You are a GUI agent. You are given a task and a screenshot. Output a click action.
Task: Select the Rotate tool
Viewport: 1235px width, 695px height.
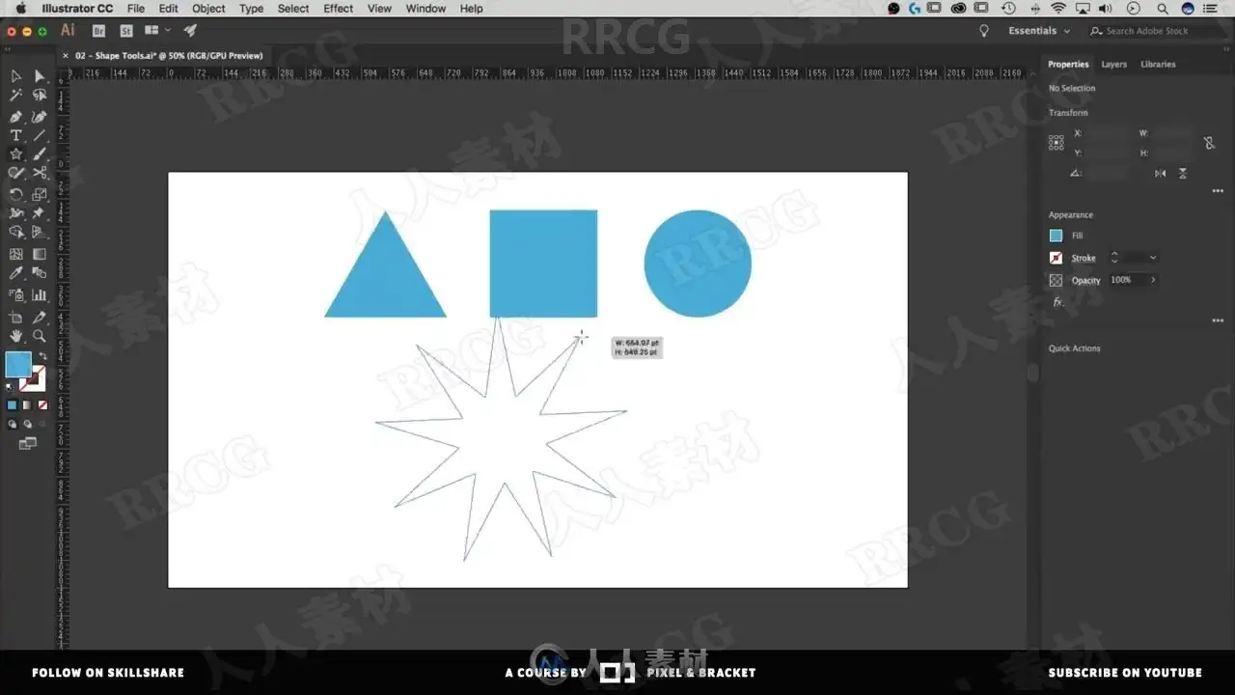(16, 194)
